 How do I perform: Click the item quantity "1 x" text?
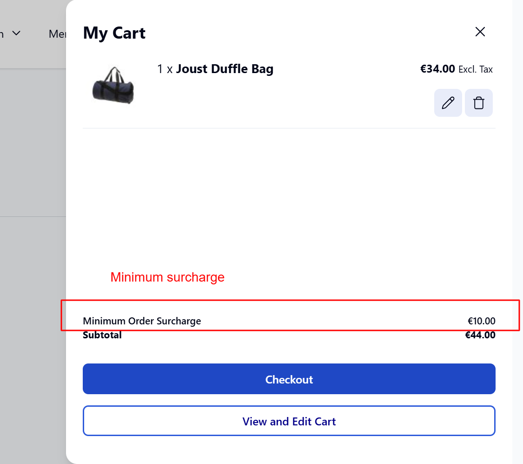coord(165,69)
